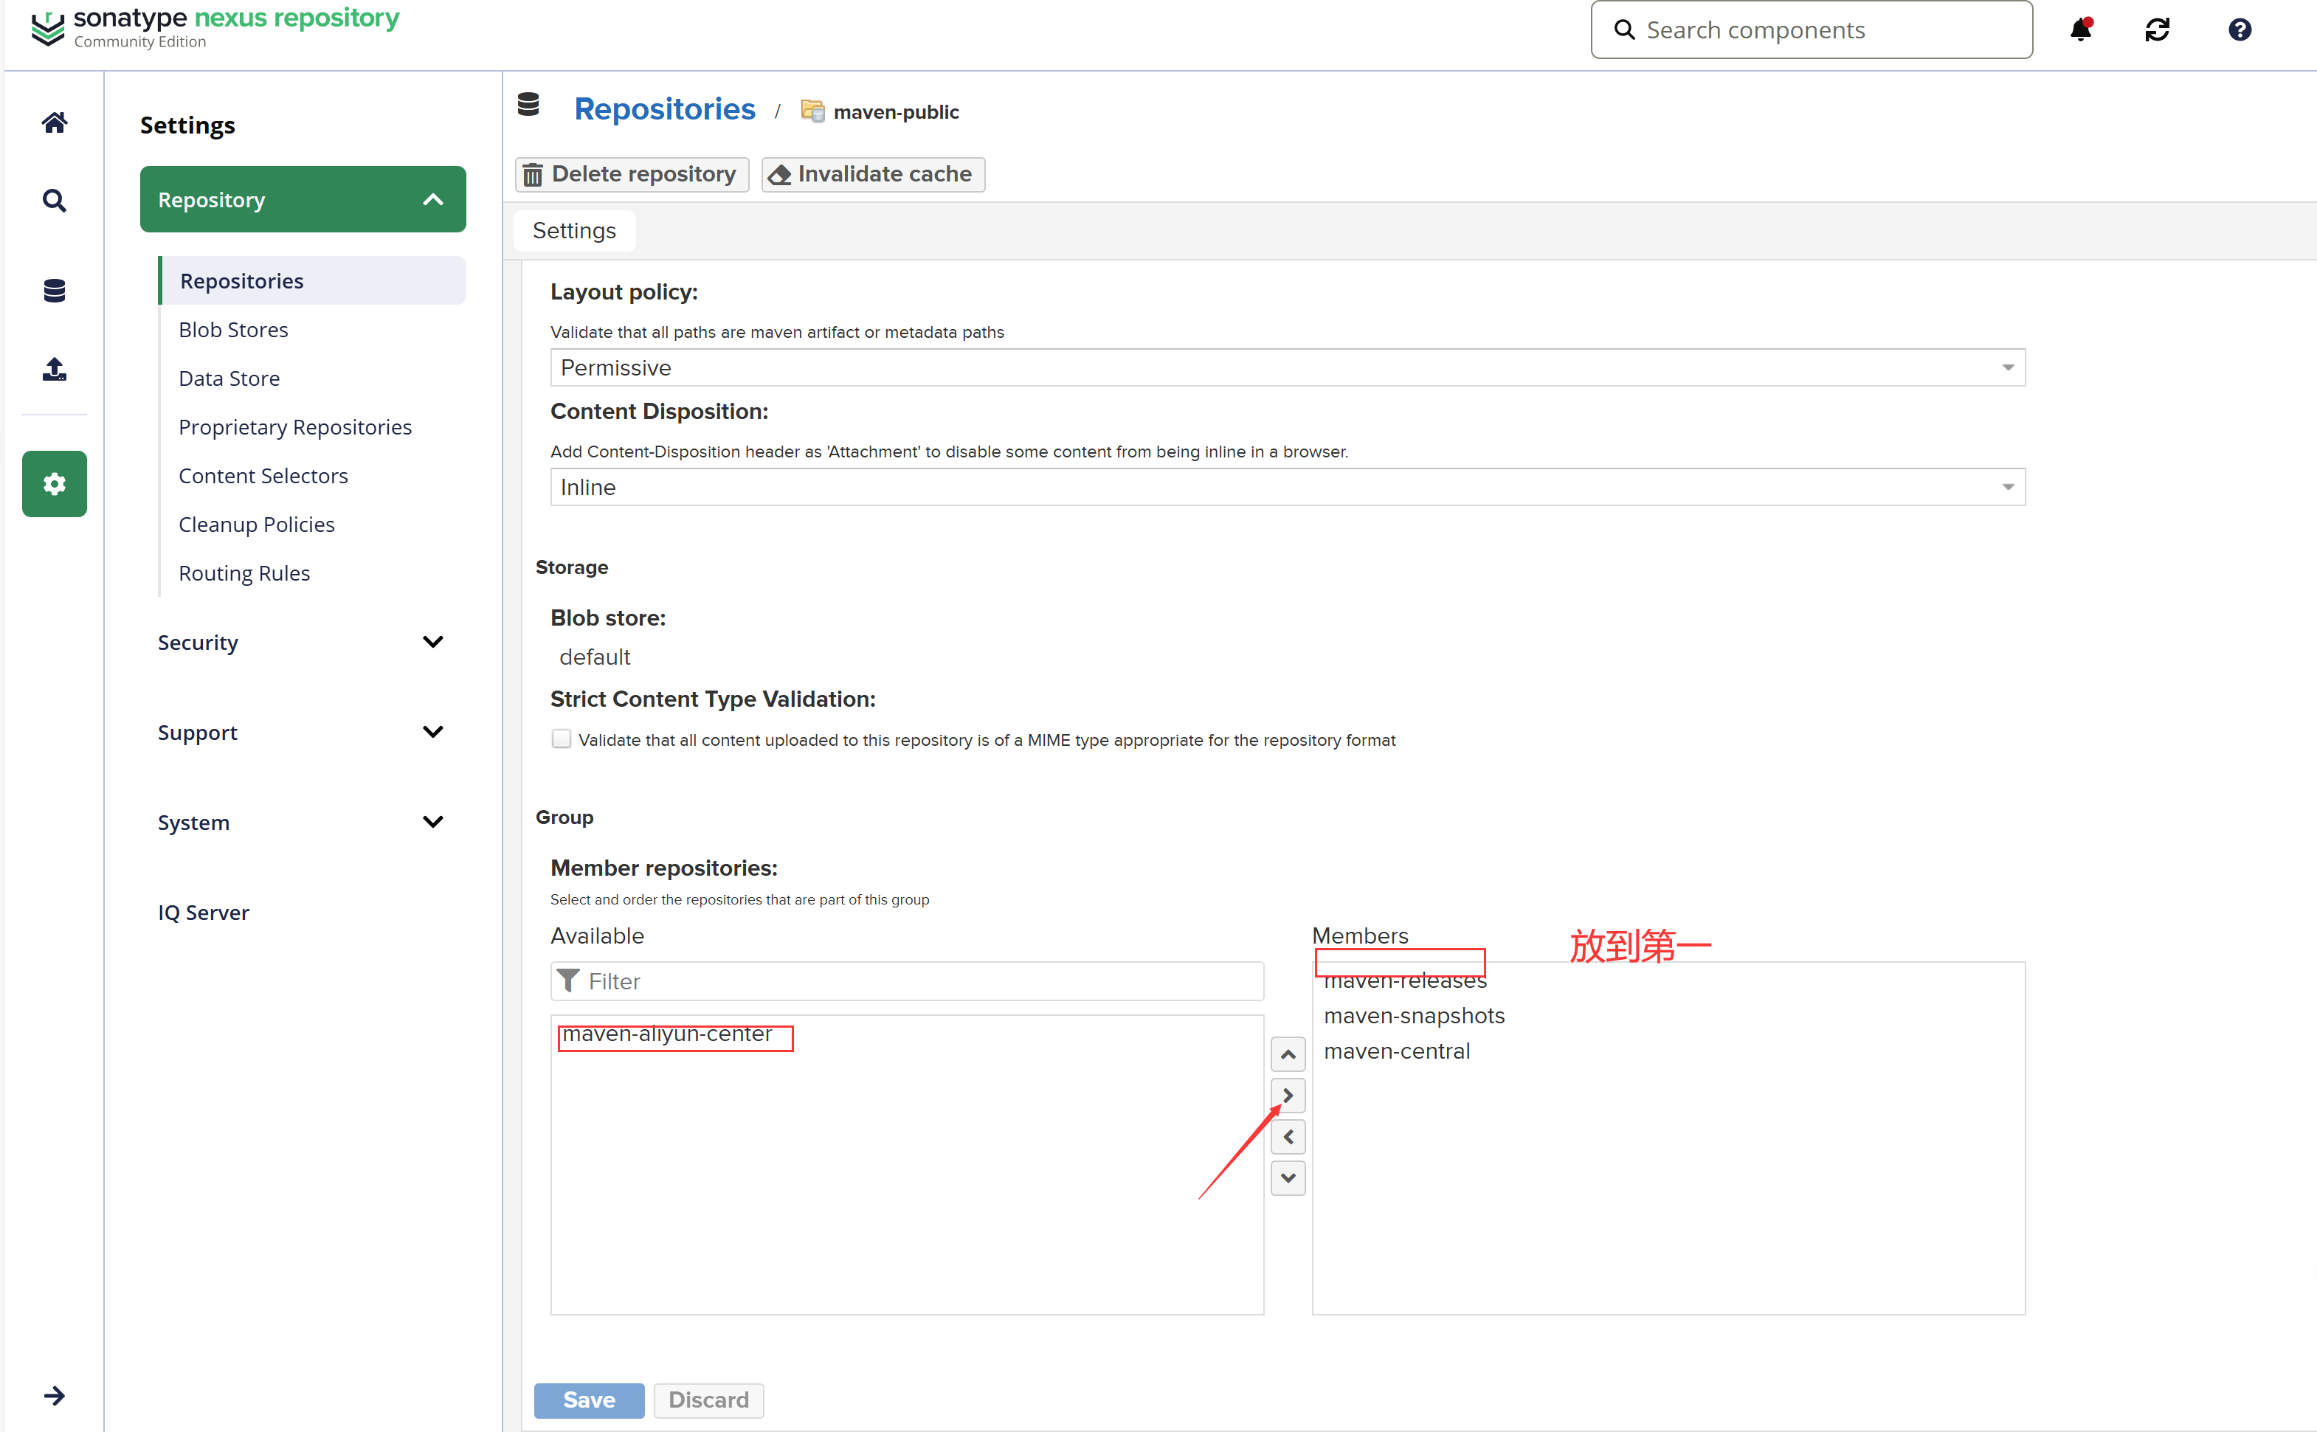Viewport: 2317px width, 1432px height.
Task: Click the upload icon in sidebar
Action: [54, 370]
